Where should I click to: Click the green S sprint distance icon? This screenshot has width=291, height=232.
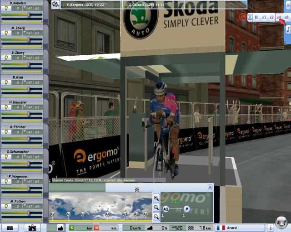coord(71,228)
